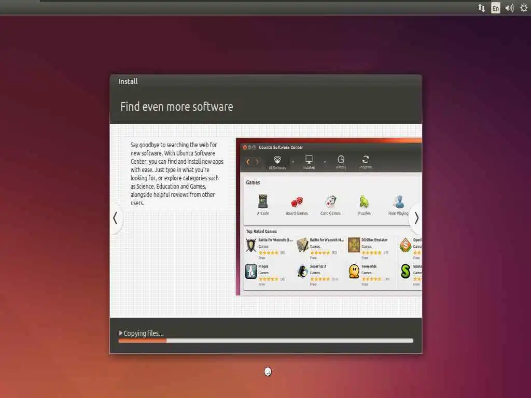This screenshot has height=398, width=531.
Task: Select the Arcade games category icon
Action: tap(263, 202)
